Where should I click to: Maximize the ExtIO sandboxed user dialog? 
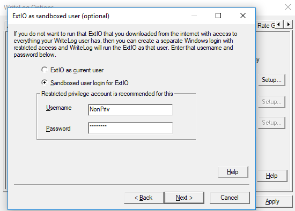click(x=218, y=16)
